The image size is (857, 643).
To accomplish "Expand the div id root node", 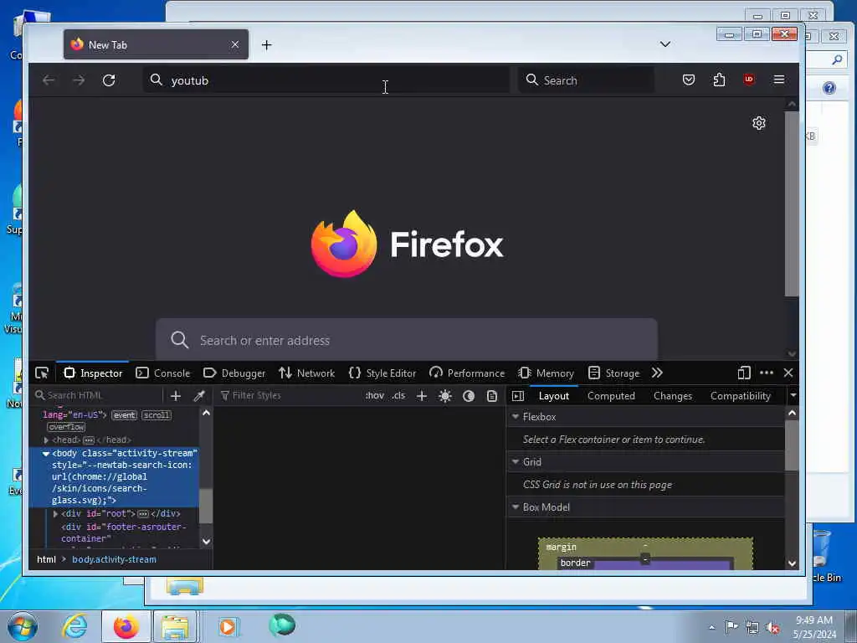I will point(55,514).
